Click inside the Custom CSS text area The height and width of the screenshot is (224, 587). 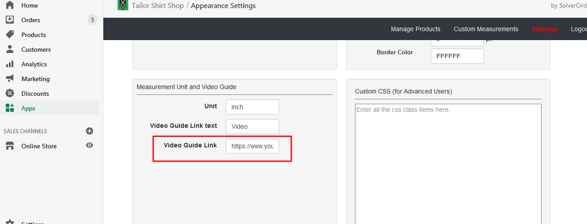tap(448, 164)
